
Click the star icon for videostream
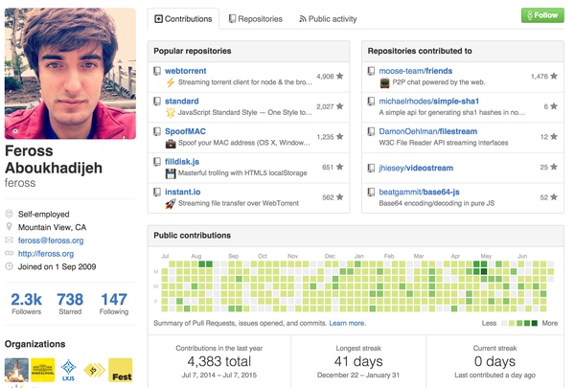554,167
